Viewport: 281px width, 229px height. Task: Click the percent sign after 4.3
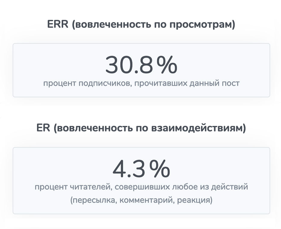(x=160, y=170)
